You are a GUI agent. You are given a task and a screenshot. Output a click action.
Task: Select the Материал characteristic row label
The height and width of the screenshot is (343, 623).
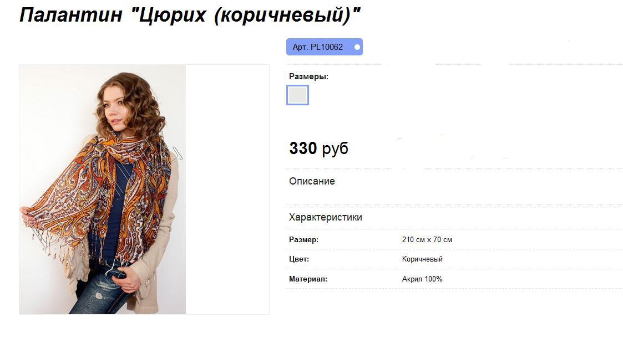pos(308,279)
